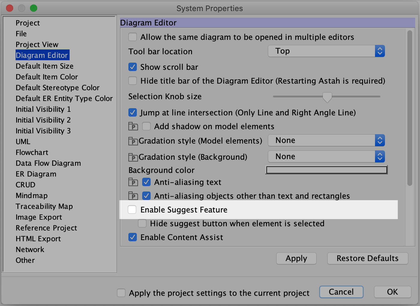Open the ER Diagram settings category
The width and height of the screenshot is (420, 306).
[36, 174]
